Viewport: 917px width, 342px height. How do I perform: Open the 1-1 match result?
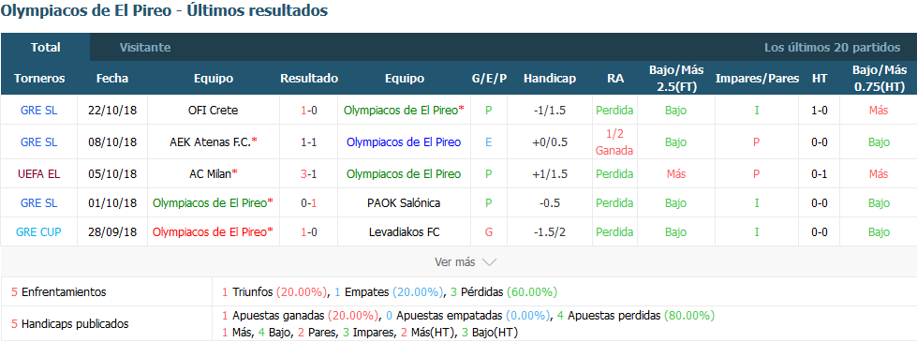[x=309, y=142]
